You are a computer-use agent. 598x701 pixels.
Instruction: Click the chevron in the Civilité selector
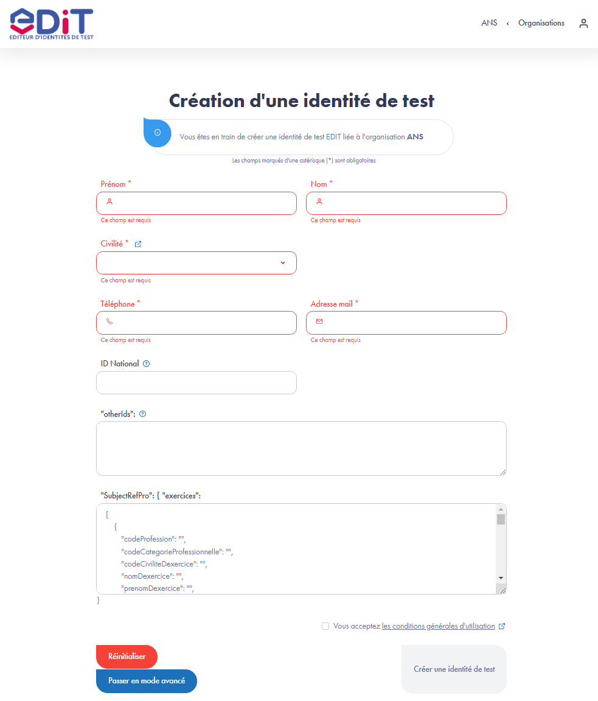[282, 263]
